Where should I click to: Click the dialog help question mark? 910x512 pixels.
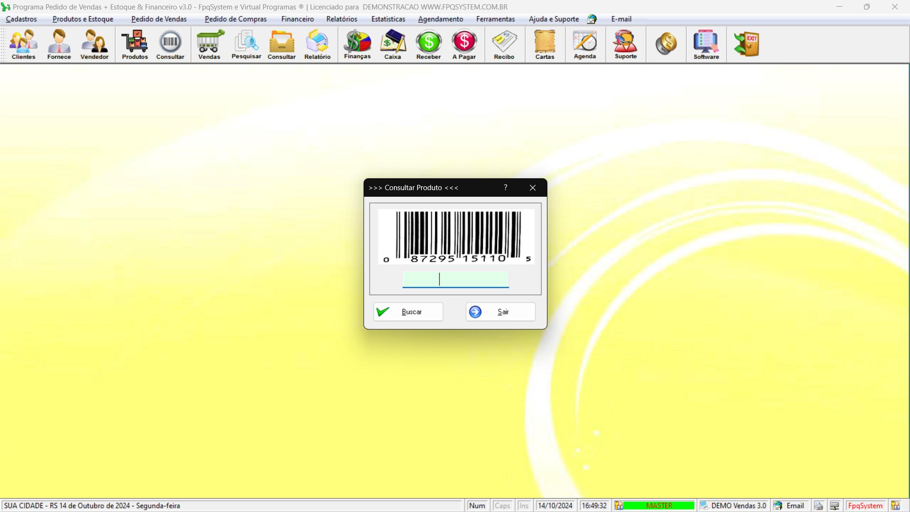[x=505, y=188]
